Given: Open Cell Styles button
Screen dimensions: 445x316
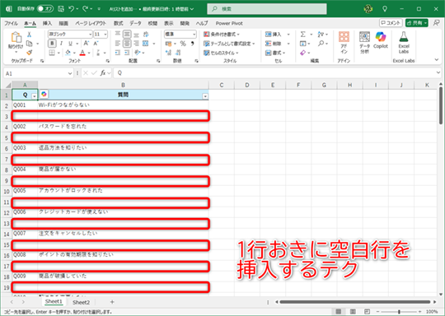Looking at the screenshot, I should pyautogui.click(x=221, y=53).
